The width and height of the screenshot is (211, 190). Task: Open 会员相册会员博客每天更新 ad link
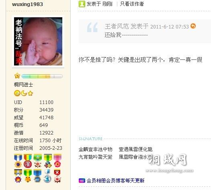pos(115,181)
